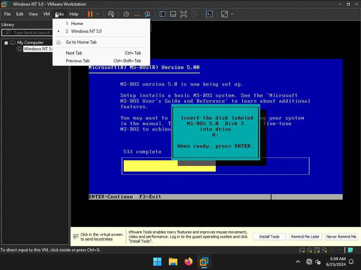
Task: Select Home in the Tabs menu
Action: tap(101, 24)
